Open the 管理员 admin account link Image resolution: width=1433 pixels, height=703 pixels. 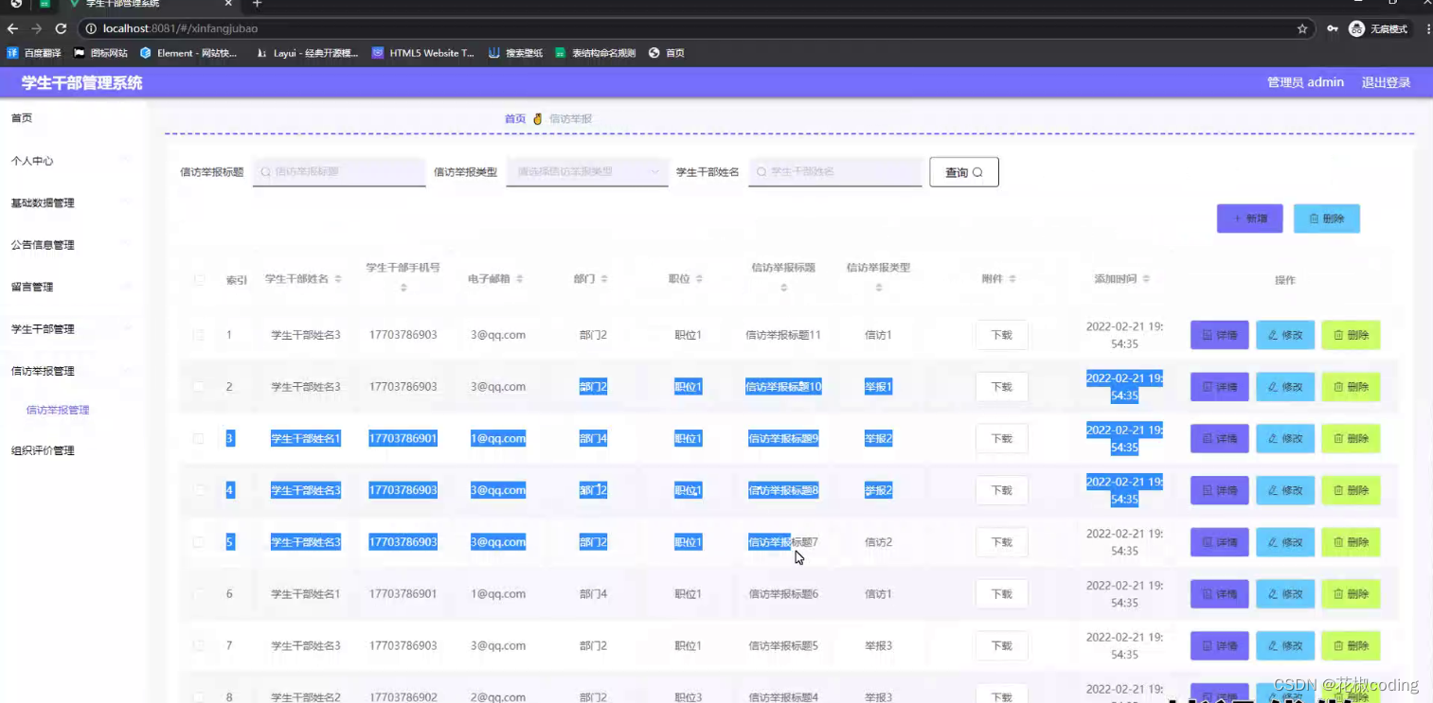coord(1305,82)
